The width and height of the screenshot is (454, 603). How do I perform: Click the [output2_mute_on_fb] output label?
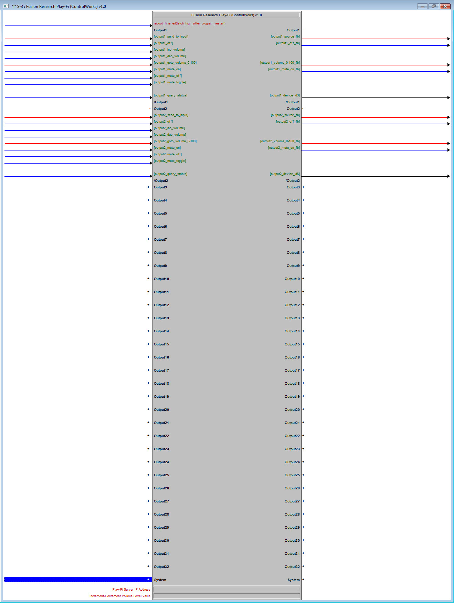click(x=284, y=148)
